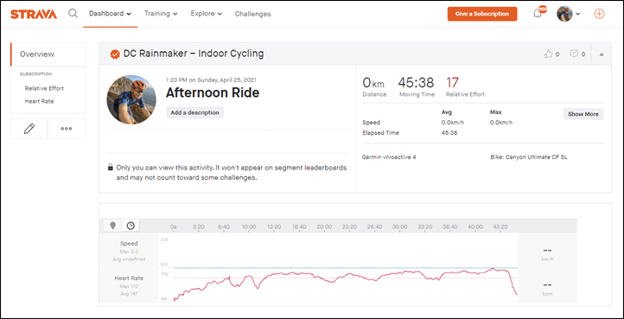Screen dimensions: 624x319
Task: Open comments via the speech bubble icon
Action: (574, 54)
